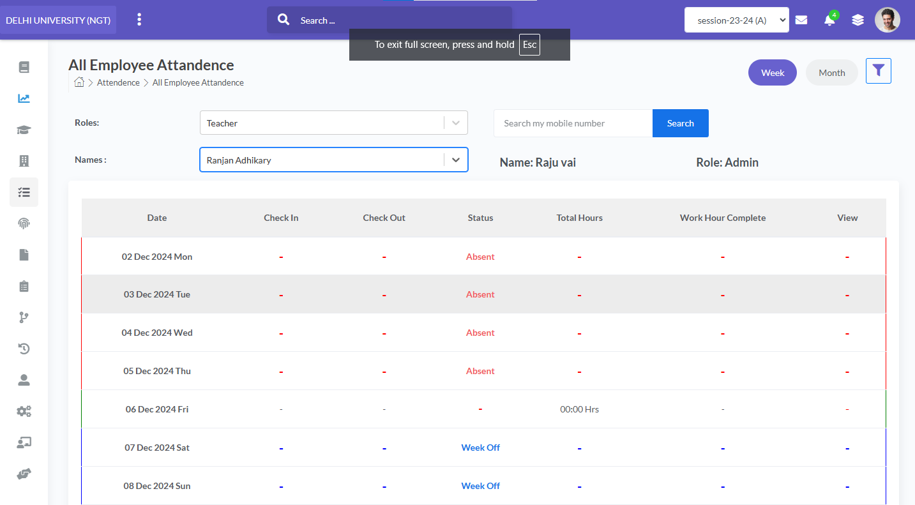Viewport: 915px width, 505px height.
Task: Click the home icon in breadcrumb
Action: coord(79,82)
